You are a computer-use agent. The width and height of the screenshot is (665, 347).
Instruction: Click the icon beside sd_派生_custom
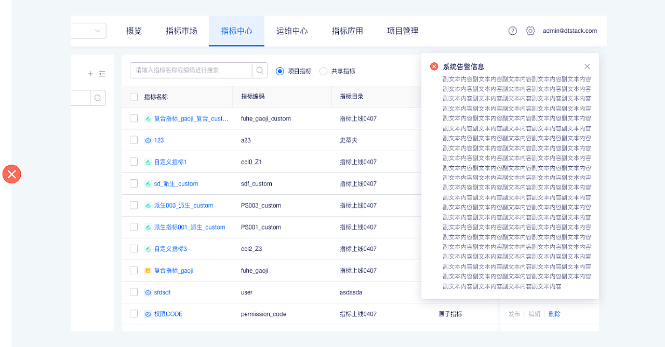click(148, 184)
